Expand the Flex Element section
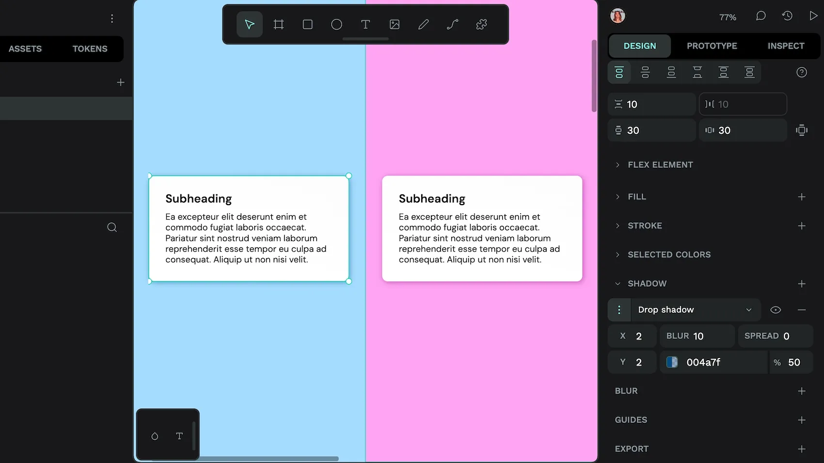This screenshot has width=824, height=463. click(x=618, y=165)
